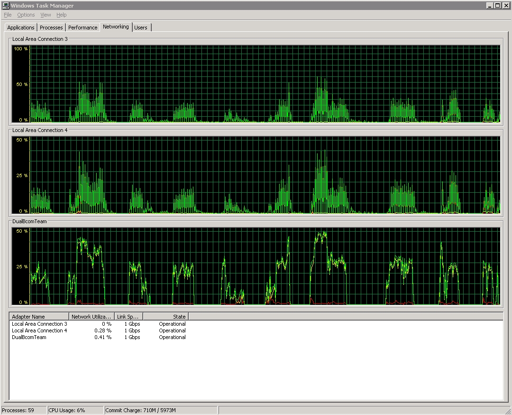Switch to the Processes tab
Screen dimensions: 512x415
point(51,27)
